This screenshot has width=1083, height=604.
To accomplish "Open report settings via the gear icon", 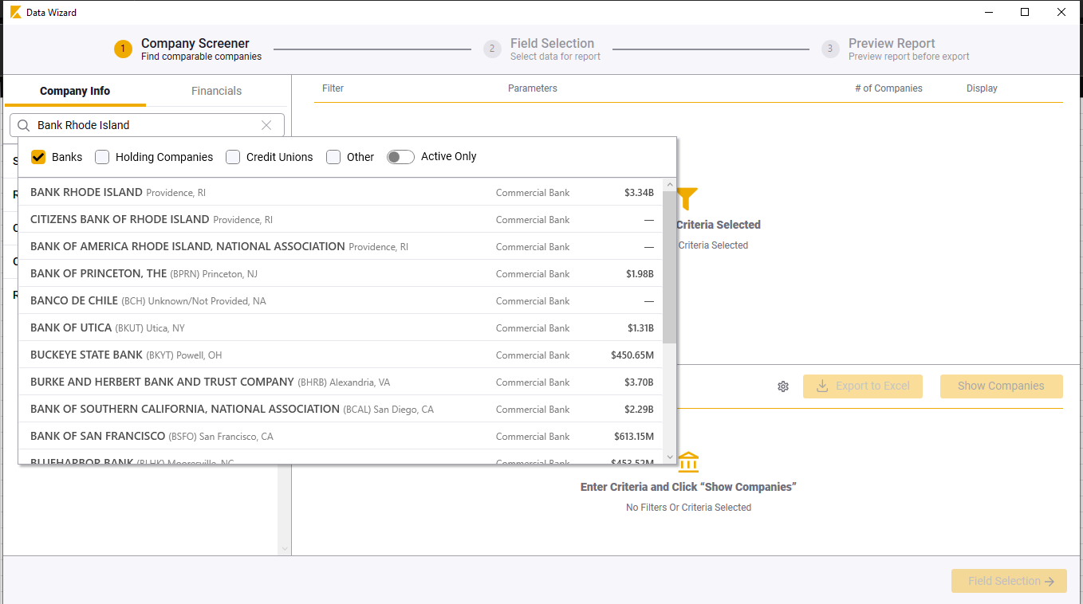I will (782, 386).
